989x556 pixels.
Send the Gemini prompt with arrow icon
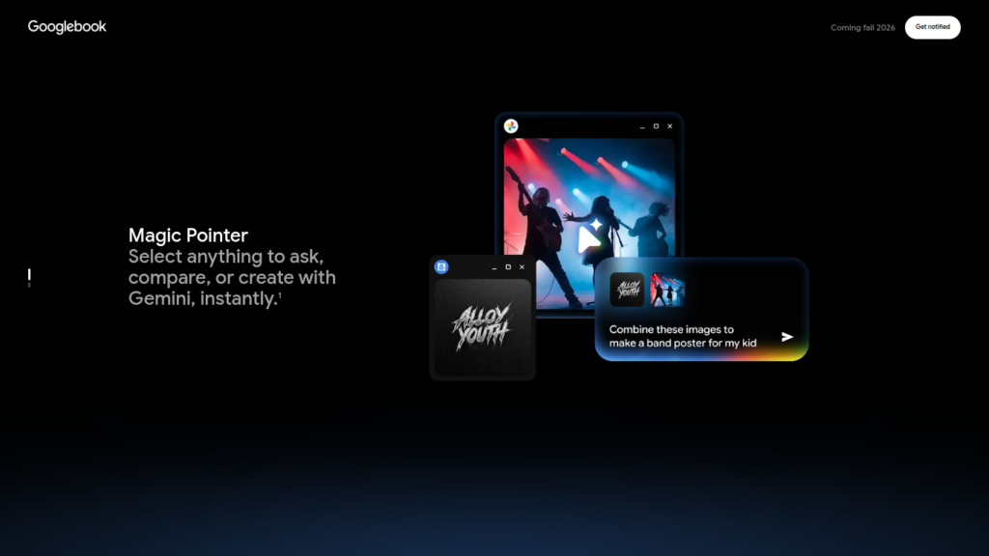(x=787, y=337)
